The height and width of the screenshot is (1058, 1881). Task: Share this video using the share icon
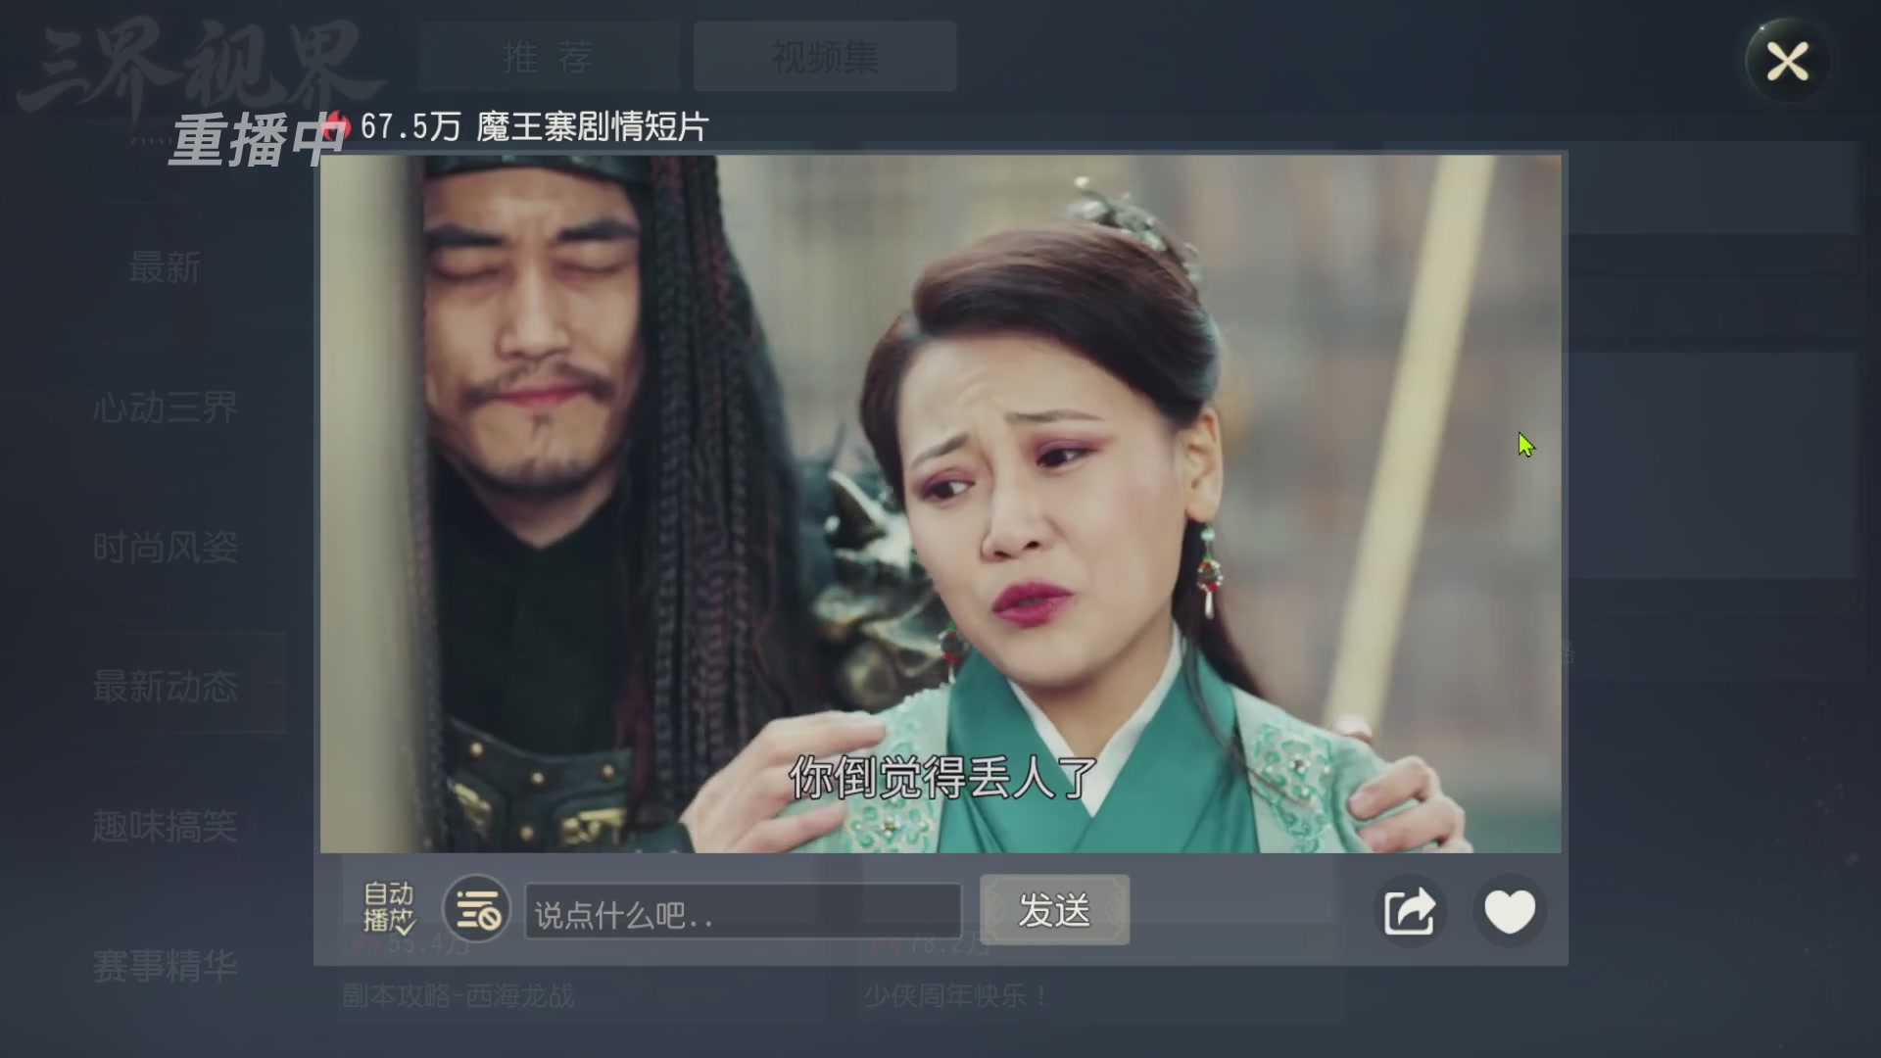point(1409,910)
